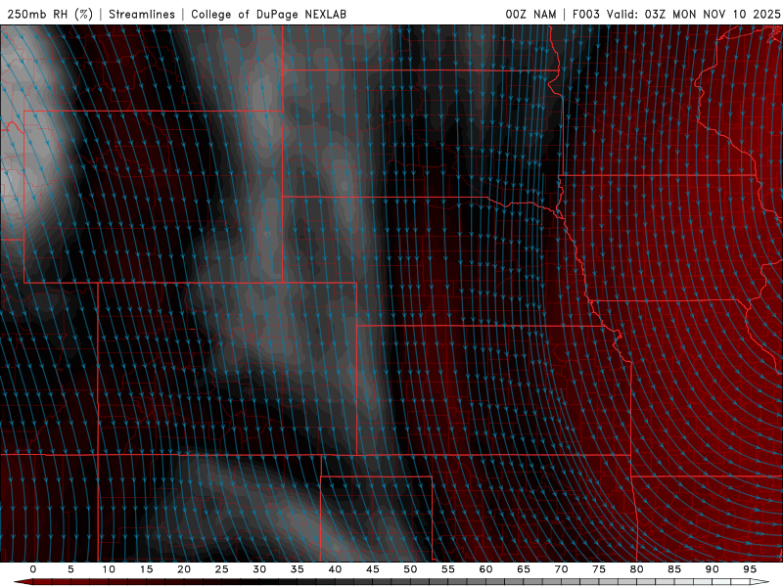Image resolution: width=783 pixels, height=587 pixels.
Task: Select the colorbar label "35"
Action: [x=298, y=569]
